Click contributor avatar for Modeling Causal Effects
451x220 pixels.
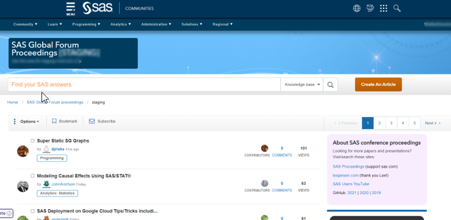(265, 183)
